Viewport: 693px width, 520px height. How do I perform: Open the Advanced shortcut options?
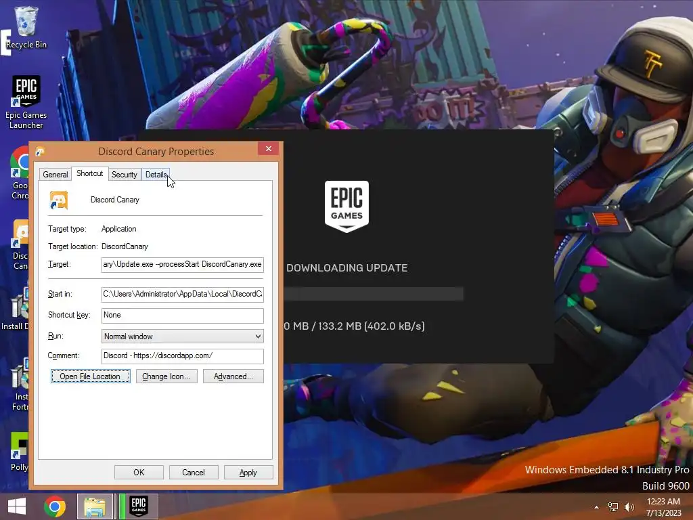click(233, 376)
